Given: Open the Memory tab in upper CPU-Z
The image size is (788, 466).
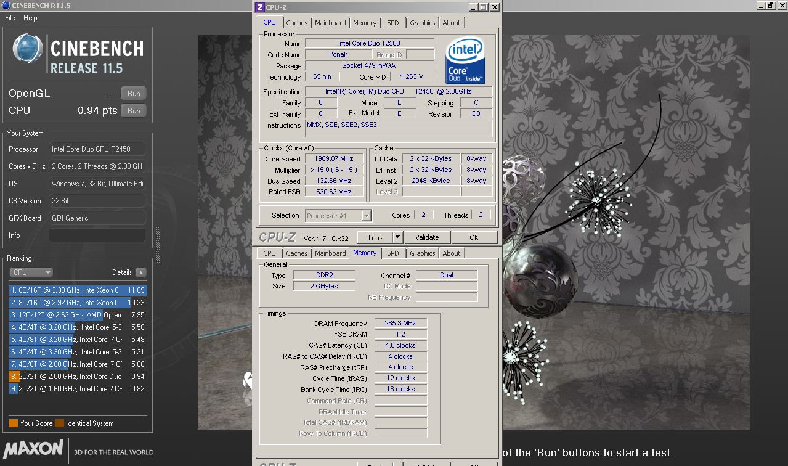Looking at the screenshot, I should [365, 23].
